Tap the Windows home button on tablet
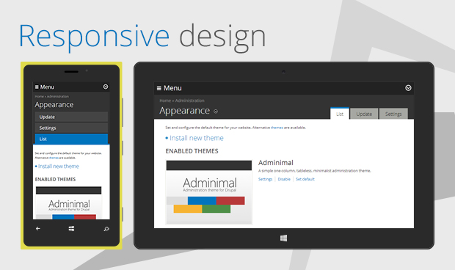Image resolution: width=455 pixels, height=270 pixels. pyautogui.click(x=284, y=238)
